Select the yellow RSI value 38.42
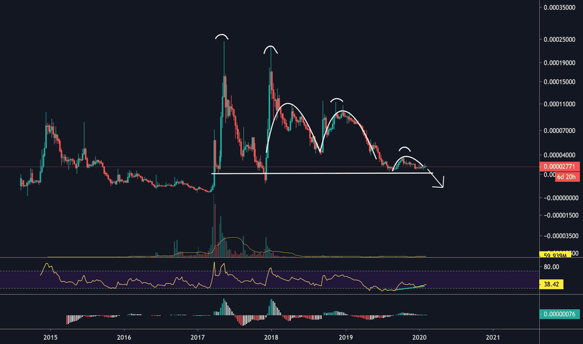The image size is (583, 344). pos(551,285)
